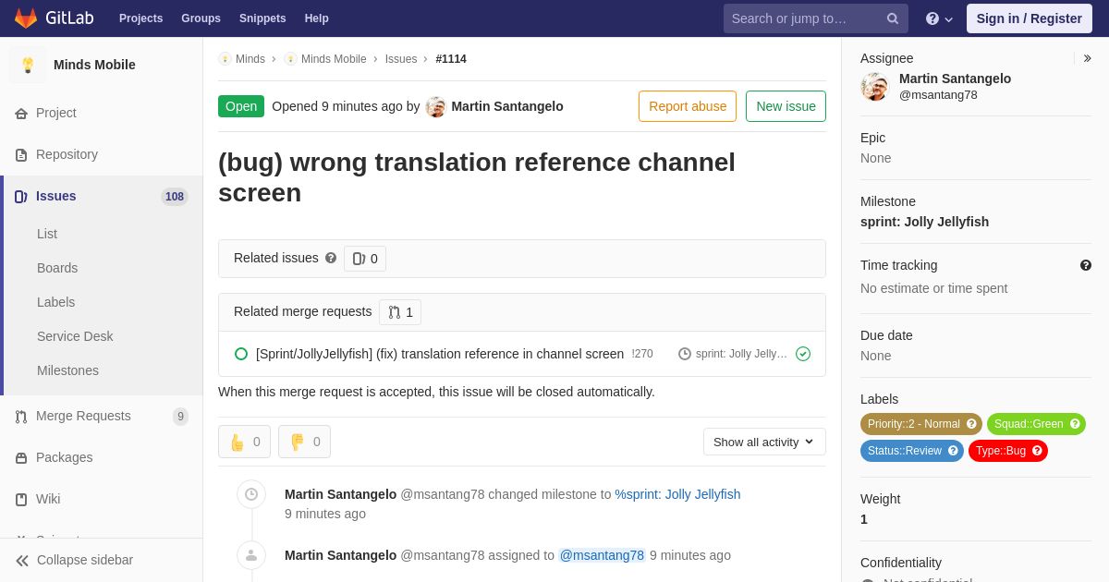This screenshot has width=1109, height=582.
Task: Click the GitLab fox logo
Action: (x=26, y=18)
